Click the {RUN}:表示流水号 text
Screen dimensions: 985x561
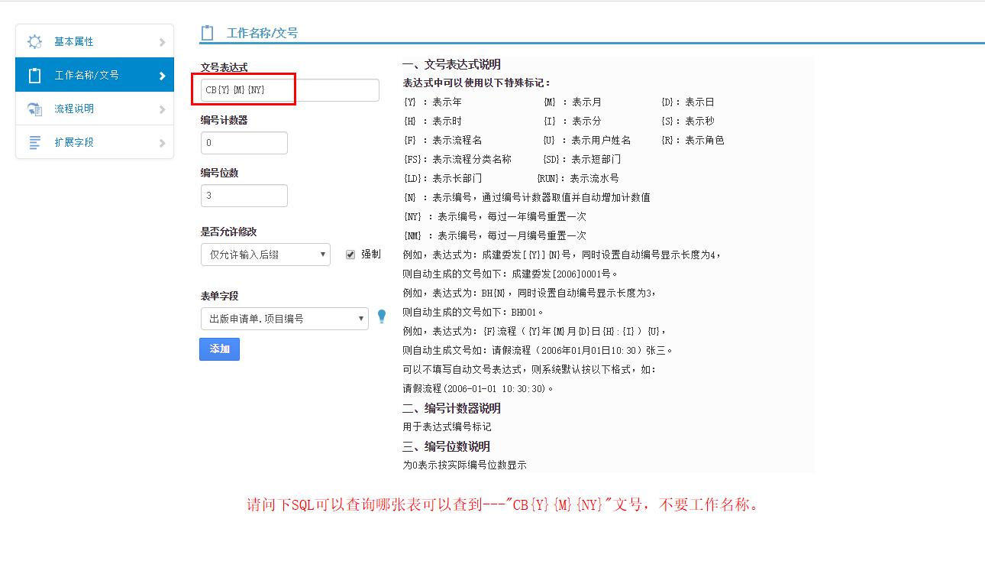click(578, 178)
